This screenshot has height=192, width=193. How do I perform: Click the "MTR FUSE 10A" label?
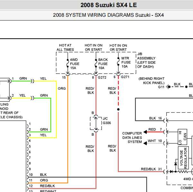point(126,62)
